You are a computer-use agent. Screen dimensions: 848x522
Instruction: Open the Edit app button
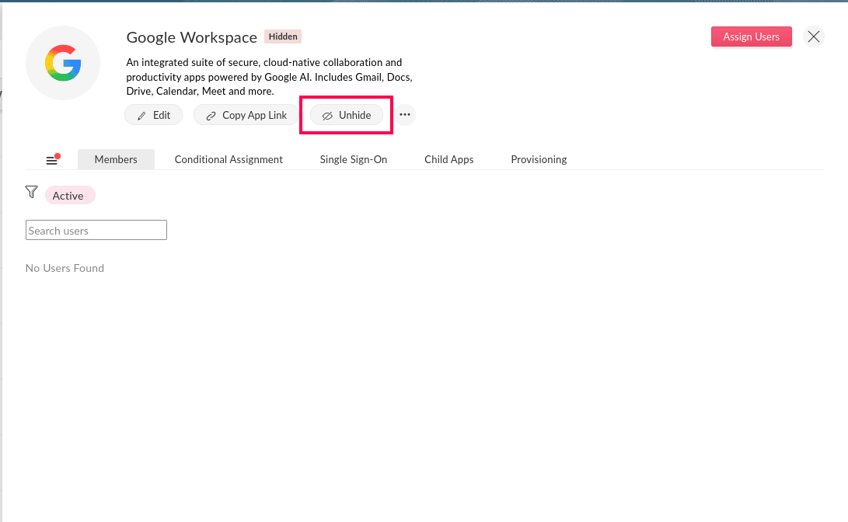click(154, 115)
